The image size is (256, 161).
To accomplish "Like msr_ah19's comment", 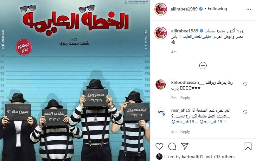I will [245, 112].
